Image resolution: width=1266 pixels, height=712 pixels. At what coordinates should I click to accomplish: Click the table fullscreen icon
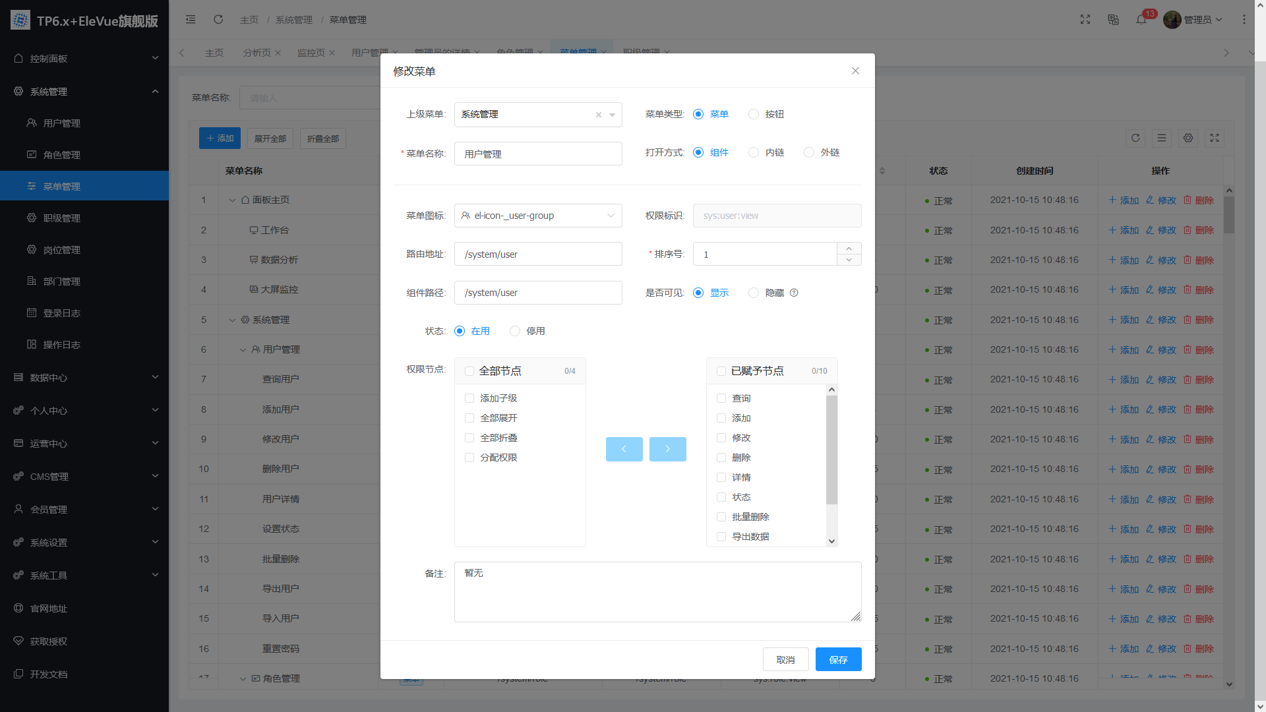(x=1215, y=138)
